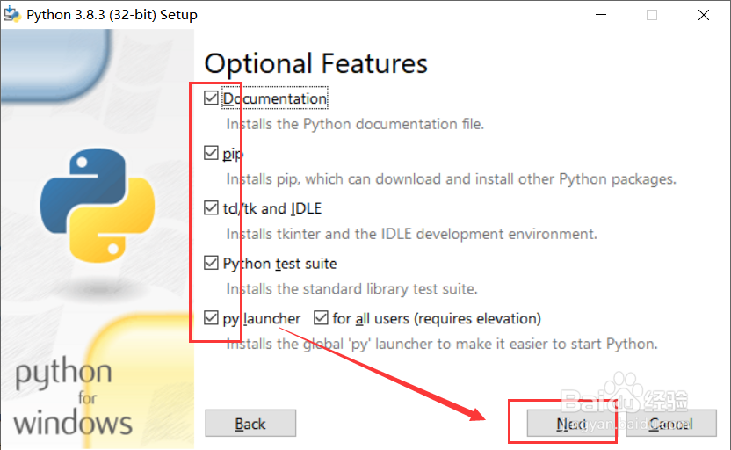Go back with the Back button
Screen dimensions: 731x450
coord(250,424)
